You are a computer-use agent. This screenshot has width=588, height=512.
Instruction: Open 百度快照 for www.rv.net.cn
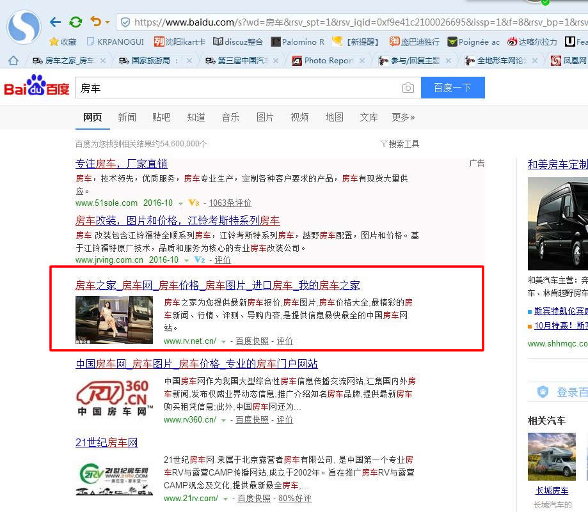point(252,341)
